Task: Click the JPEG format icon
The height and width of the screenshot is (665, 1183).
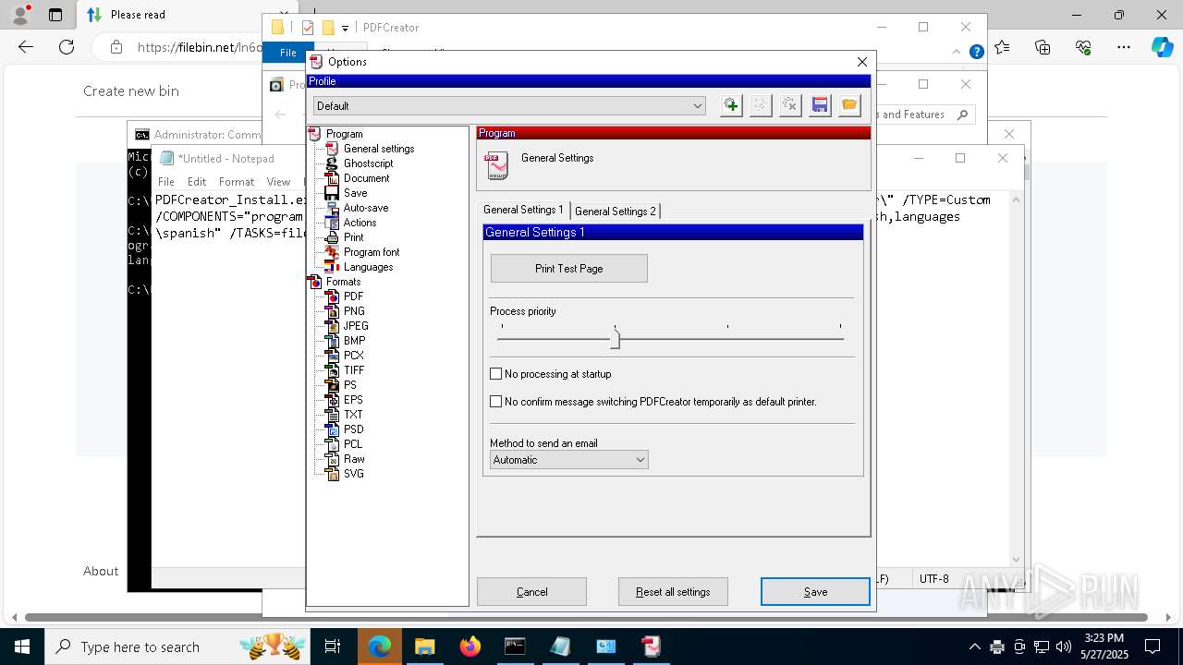Action: [x=332, y=326]
